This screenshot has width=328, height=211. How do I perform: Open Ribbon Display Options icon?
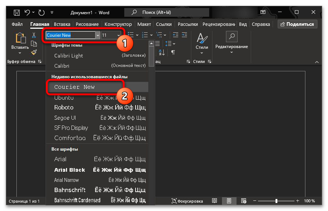pyautogui.click(x=263, y=12)
